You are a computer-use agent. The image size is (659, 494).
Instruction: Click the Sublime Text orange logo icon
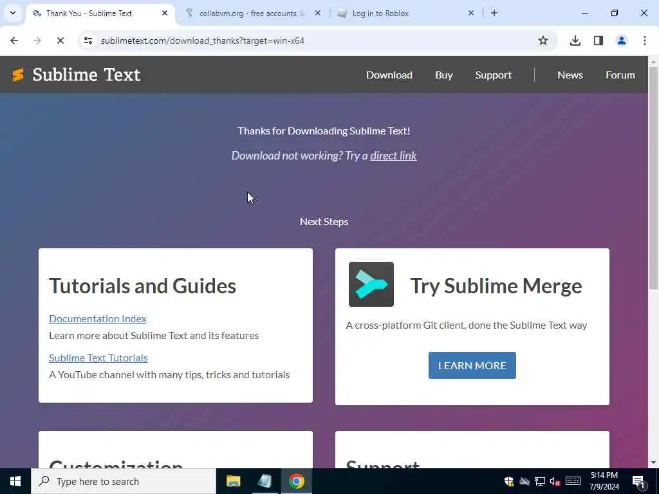click(18, 75)
